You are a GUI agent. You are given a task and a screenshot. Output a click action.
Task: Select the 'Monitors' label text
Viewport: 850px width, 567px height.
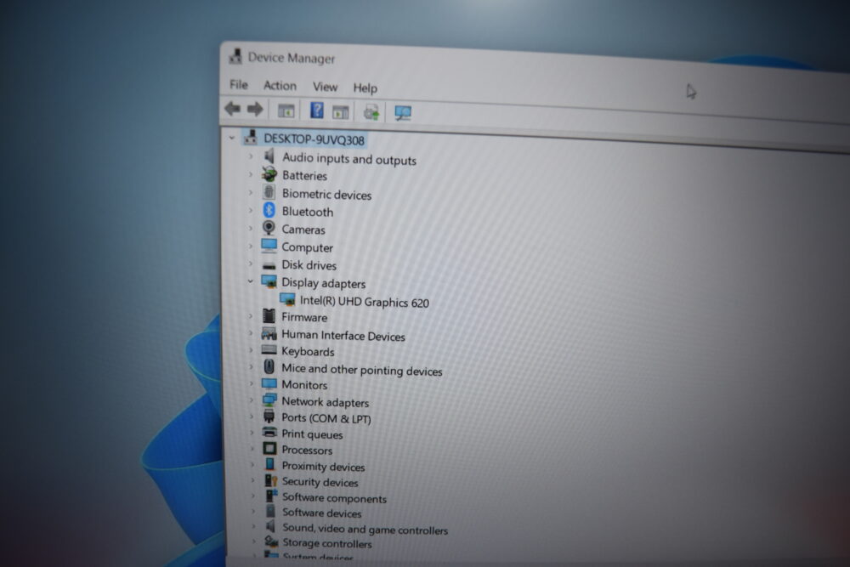[x=304, y=385]
